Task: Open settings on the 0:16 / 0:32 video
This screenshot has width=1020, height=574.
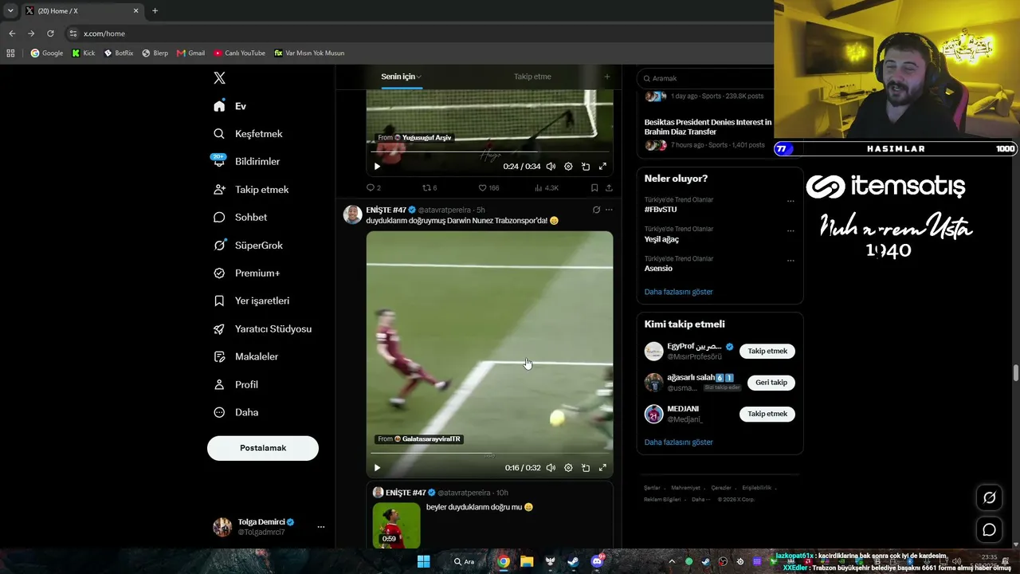Action: (568, 468)
